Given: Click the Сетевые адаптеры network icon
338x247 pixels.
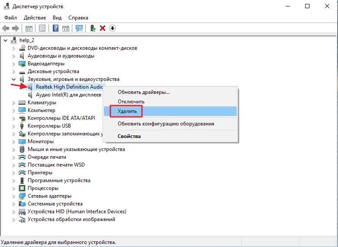Looking at the screenshot, I should tap(22, 196).
